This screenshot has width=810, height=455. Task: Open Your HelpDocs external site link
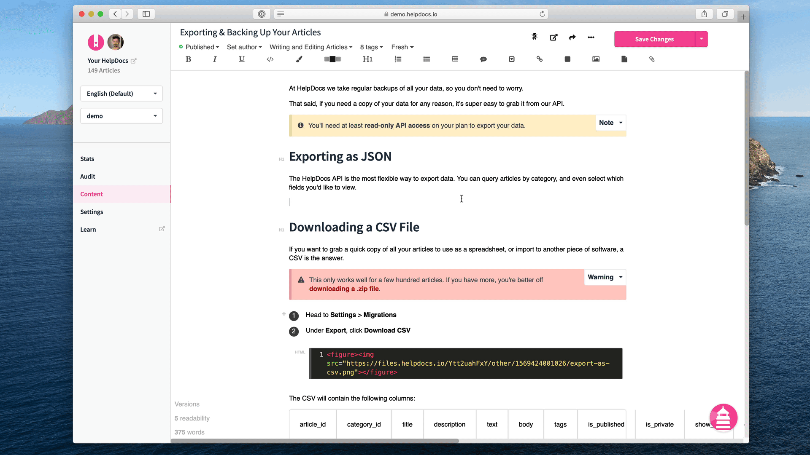[x=134, y=61]
